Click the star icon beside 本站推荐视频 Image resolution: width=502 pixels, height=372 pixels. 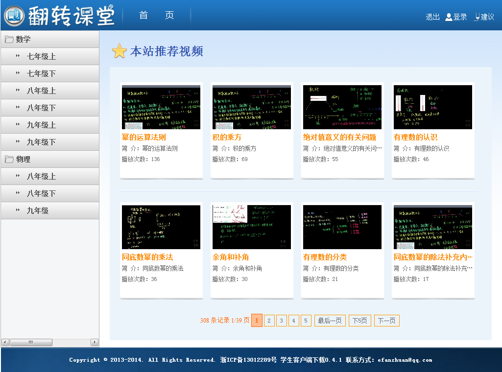point(120,51)
